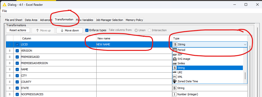Screen dimensions: 262x97
Task: Switch to the Data Area tab
Action: coord(31,20)
